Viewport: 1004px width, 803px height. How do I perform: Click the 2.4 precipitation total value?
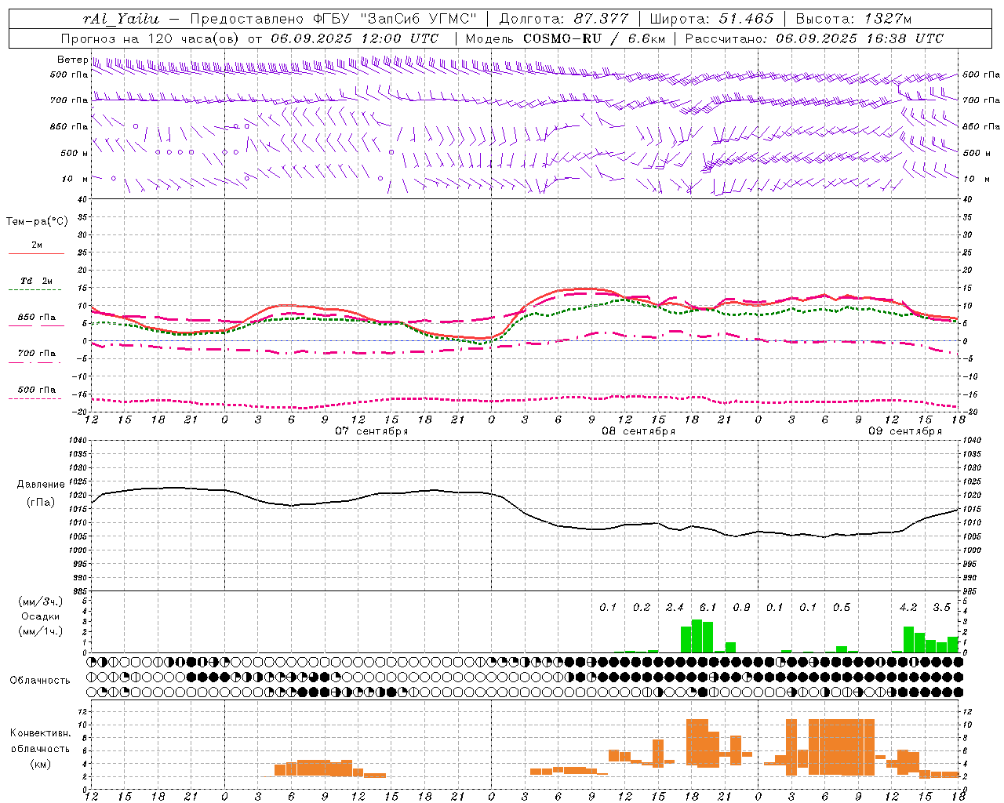point(675,608)
